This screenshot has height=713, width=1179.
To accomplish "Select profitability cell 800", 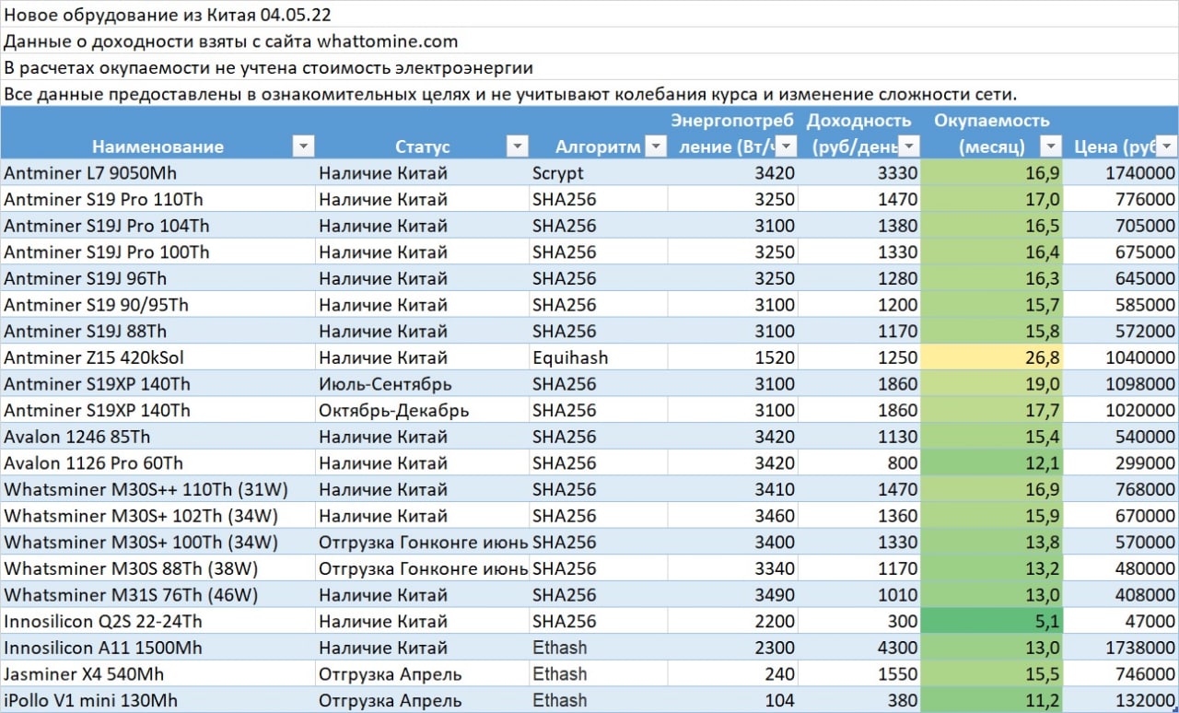I will click(x=860, y=462).
